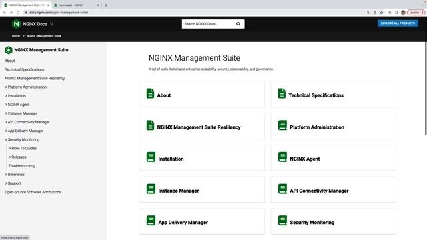Click the App Delivery Manager card book icon

[x=151, y=221]
